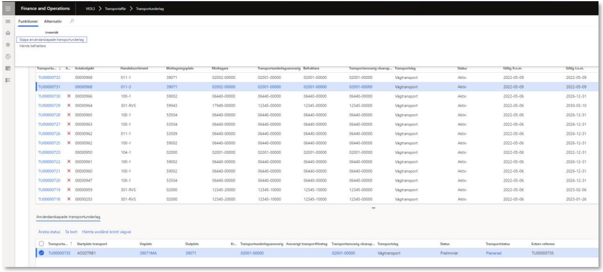Open Workspaces icon in sidebar

point(7,68)
